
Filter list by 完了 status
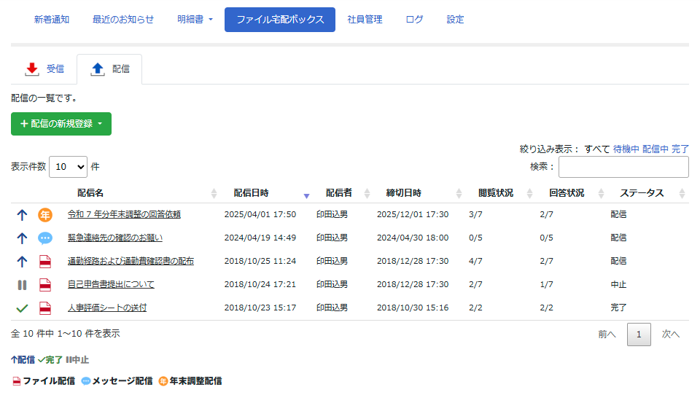(680, 149)
